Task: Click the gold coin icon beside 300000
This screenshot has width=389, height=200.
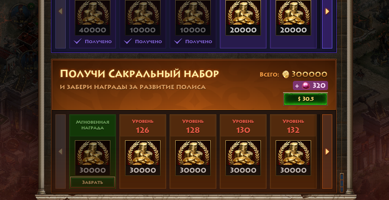Action: tap(286, 74)
